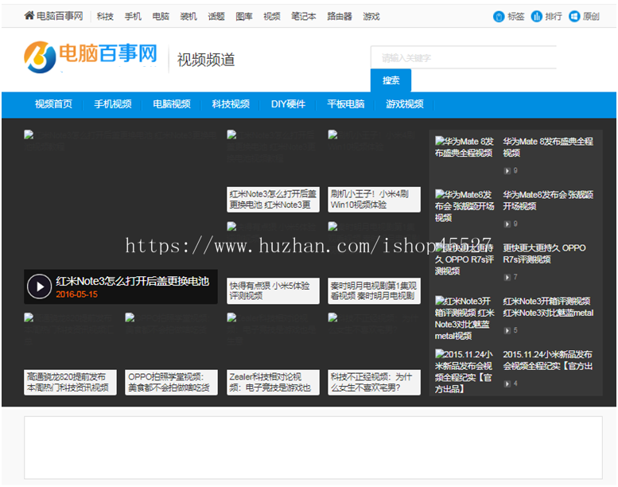Play the 红米Note3怎么打开后盖更换电池 video
618x487 pixels.
click(x=40, y=286)
